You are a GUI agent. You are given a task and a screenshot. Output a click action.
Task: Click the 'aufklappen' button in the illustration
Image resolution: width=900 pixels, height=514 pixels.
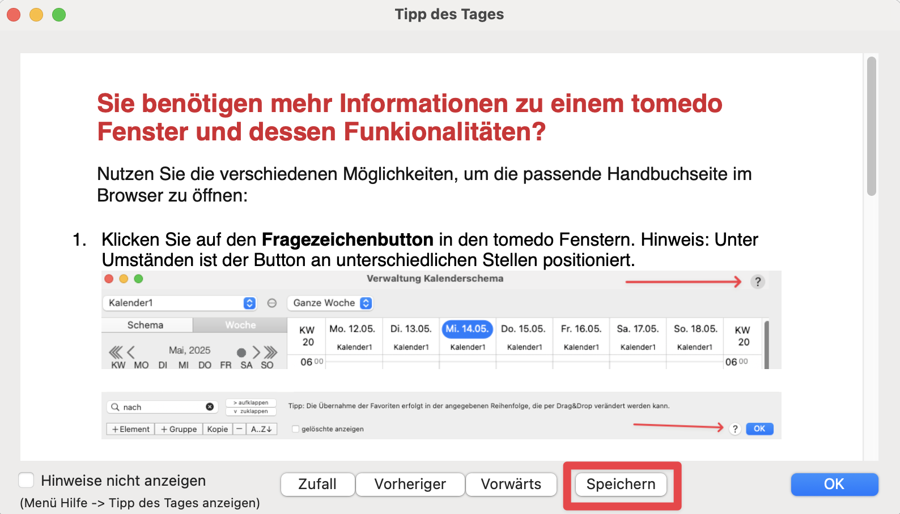pos(251,403)
